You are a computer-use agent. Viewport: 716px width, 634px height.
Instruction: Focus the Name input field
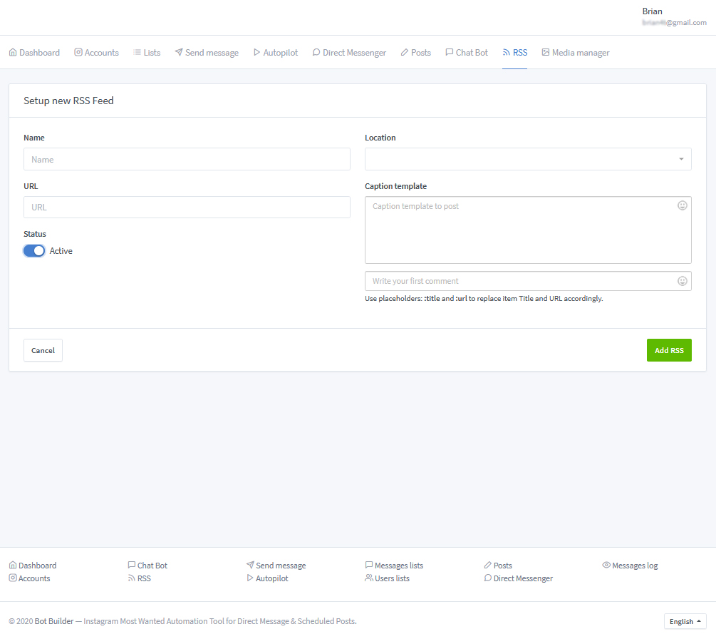pos(187,159)
